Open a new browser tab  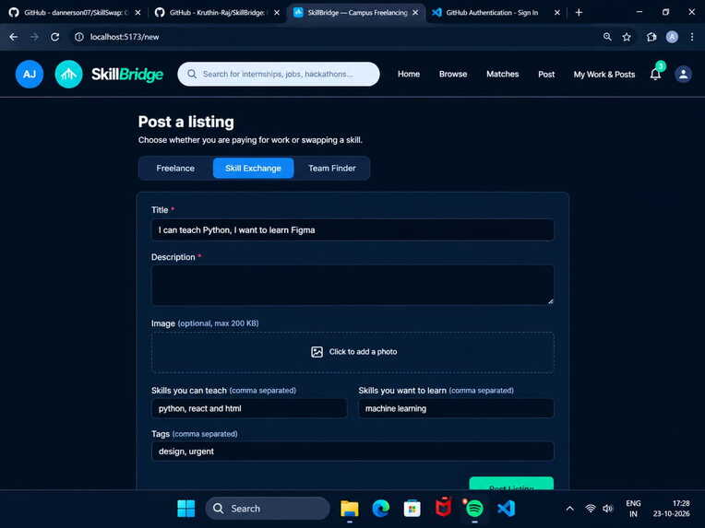[x=580, y=13]
